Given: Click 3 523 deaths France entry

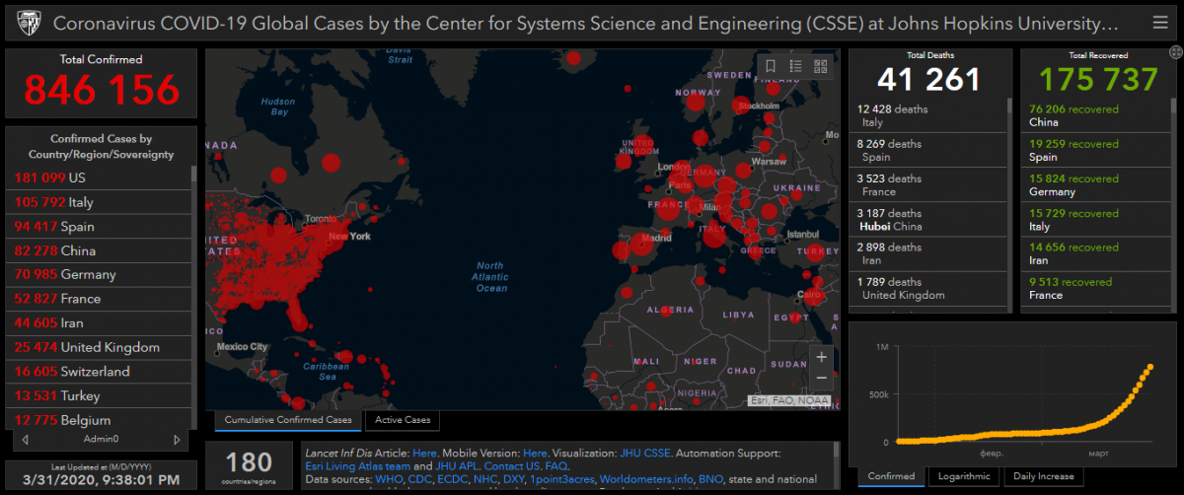Looking at the screenshot, I should click(x=927, y=184).
